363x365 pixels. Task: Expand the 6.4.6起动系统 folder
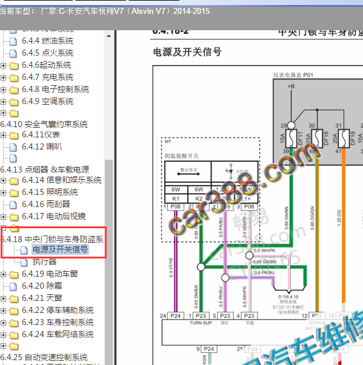(3, 65)
